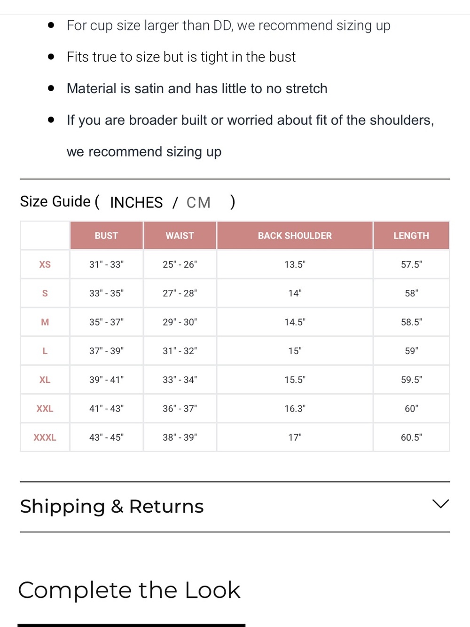Click the Complete the Look heading
Screen dimensions: 470x627
[x=129, y=590]
